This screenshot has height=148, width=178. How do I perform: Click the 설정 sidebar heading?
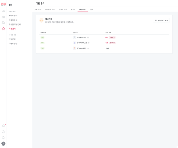coord(11,5)
